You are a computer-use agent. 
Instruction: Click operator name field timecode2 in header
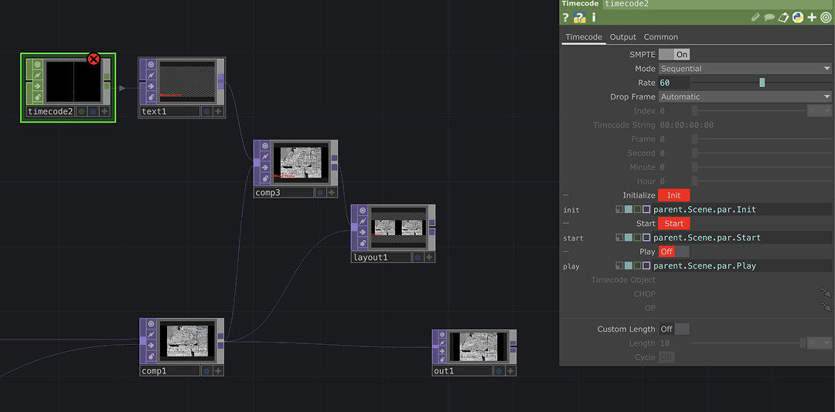[x=719, y=4]
